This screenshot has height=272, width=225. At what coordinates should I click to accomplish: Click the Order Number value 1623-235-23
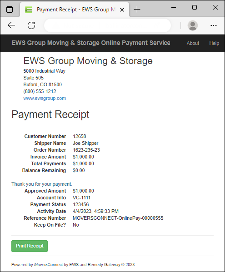86,150
